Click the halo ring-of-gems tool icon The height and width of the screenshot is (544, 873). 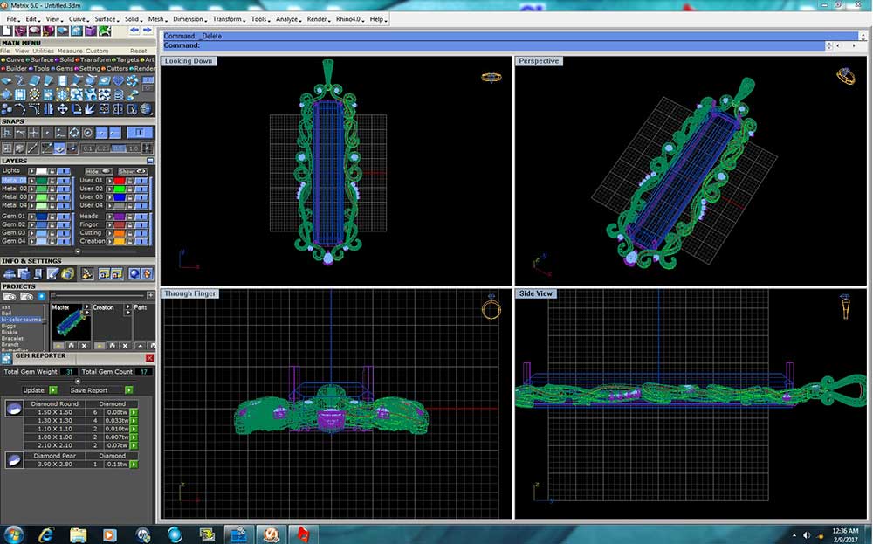35,94
